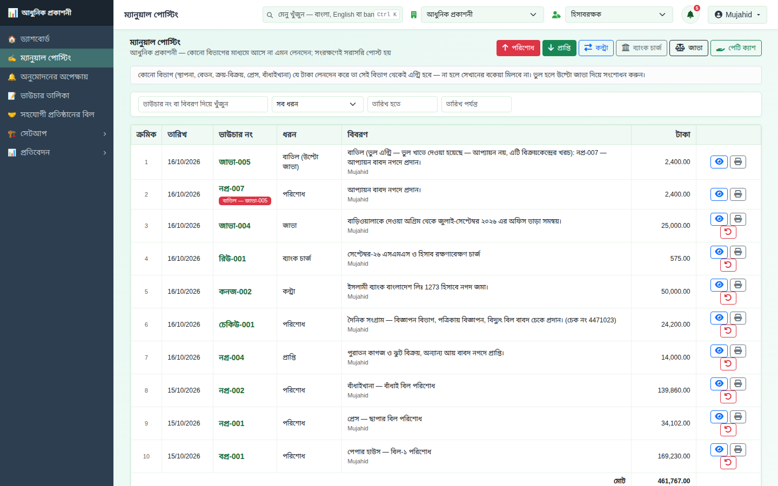The width and height of the screenshot is (778, 486).
Task: Open ভাউচার তালিকা in sidebar
Action: pos(57,96)
